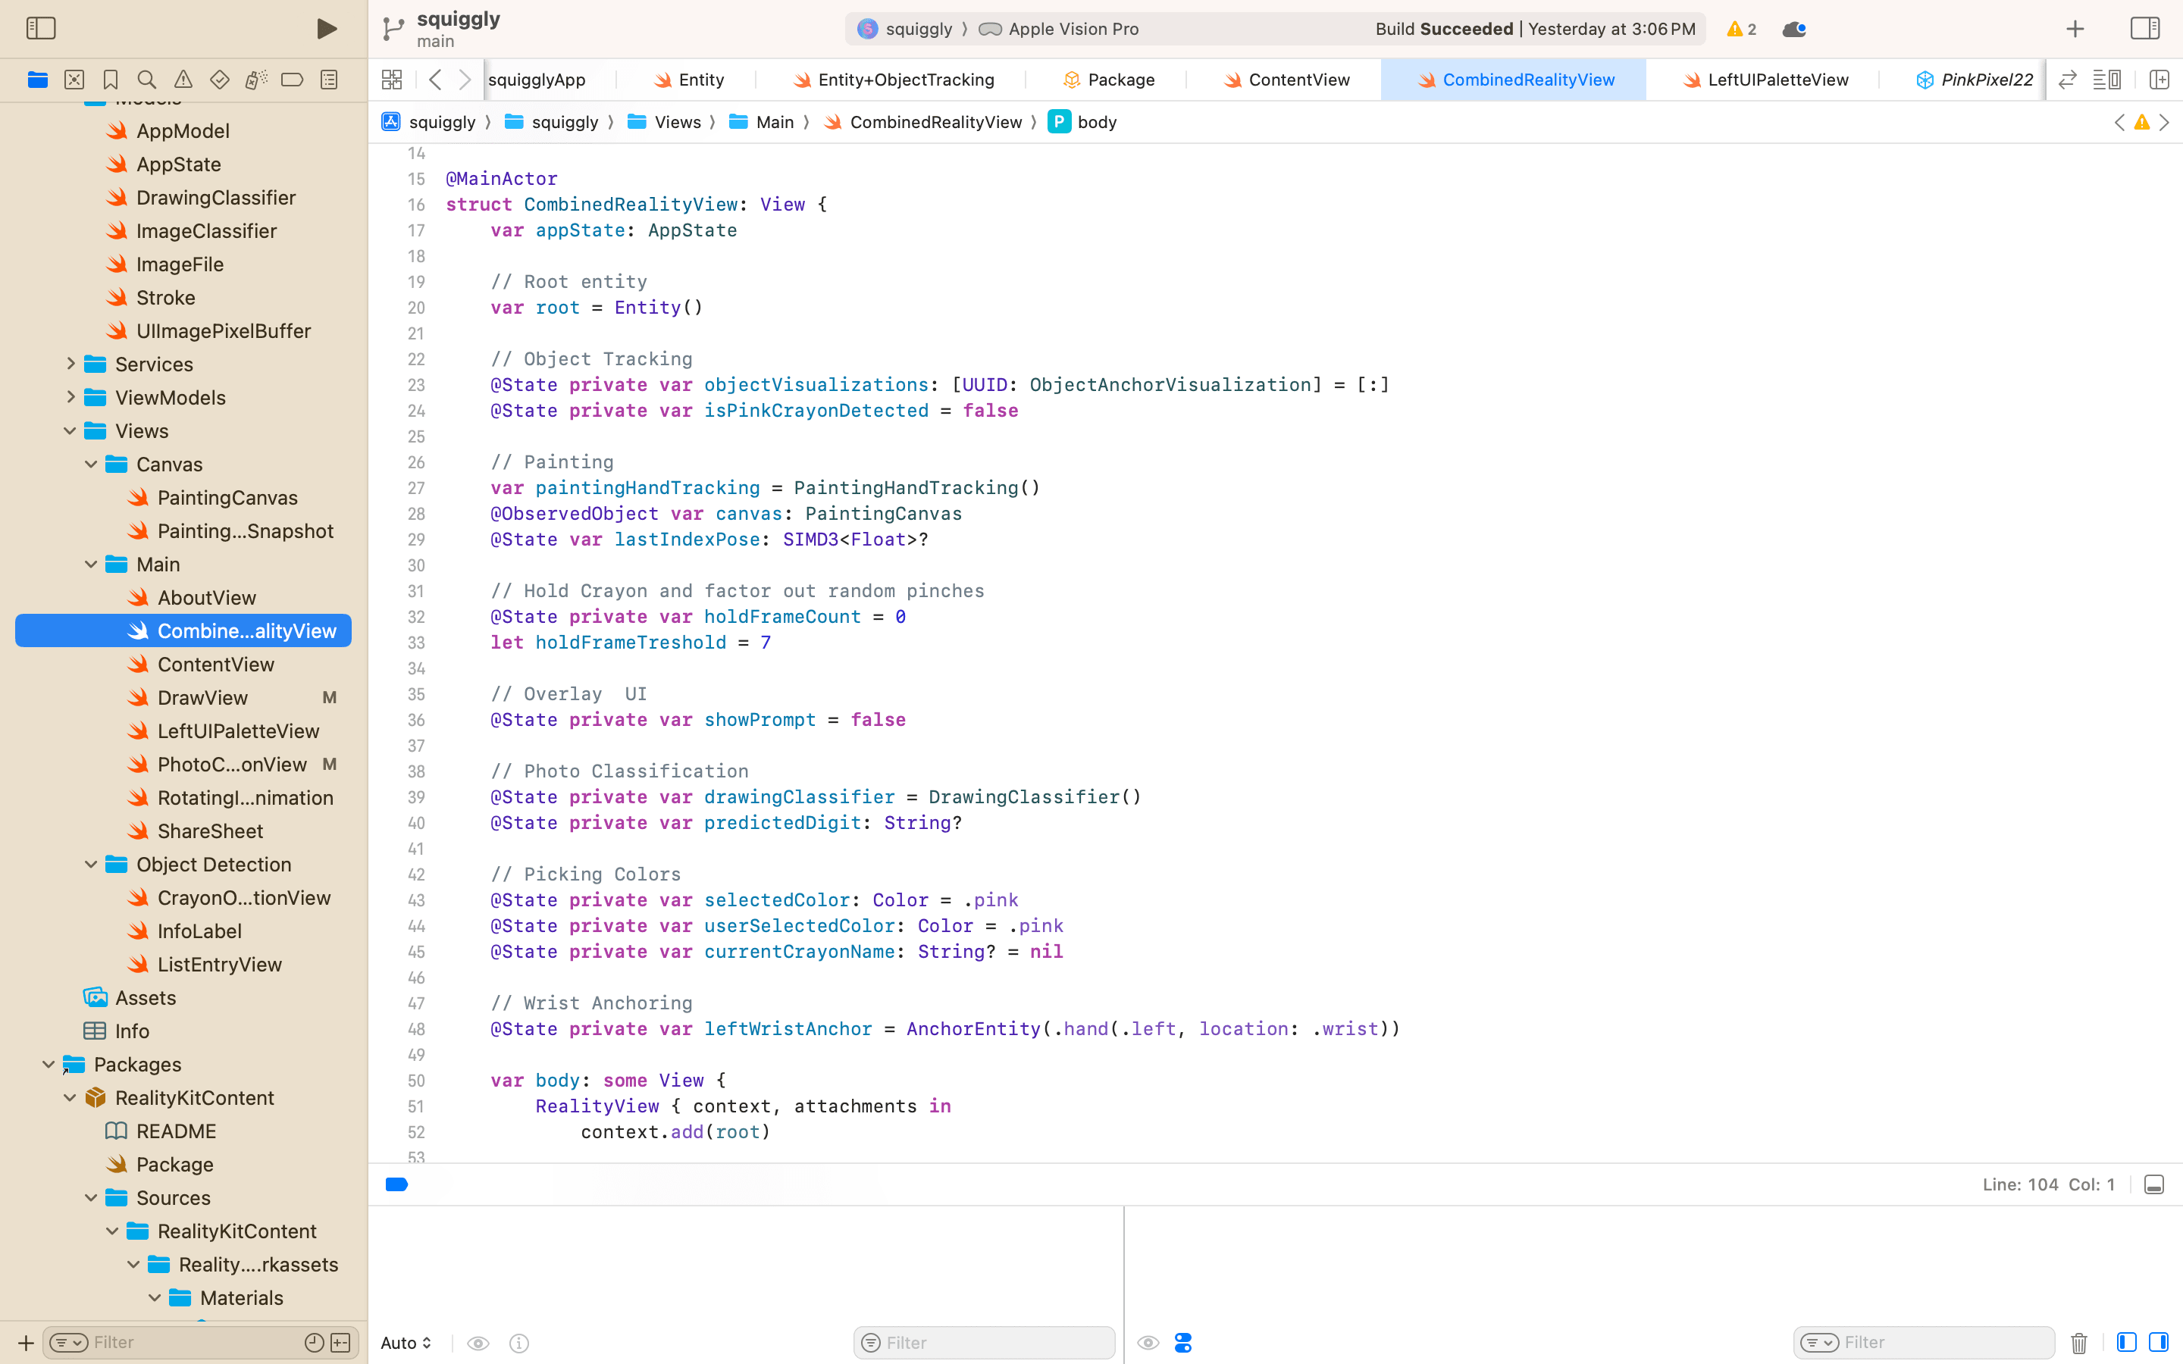The image size is (2183, 1364).
Task: Collapse the Object Detection folder
Action: tap(91, 864)
